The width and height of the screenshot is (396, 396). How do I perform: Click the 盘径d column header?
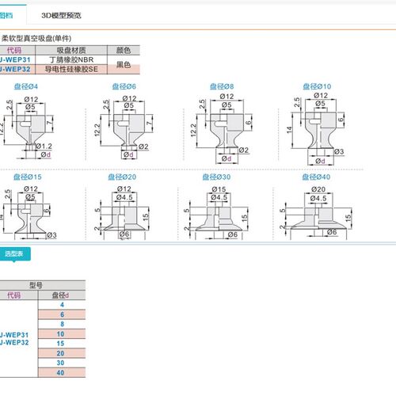(62, 295)
